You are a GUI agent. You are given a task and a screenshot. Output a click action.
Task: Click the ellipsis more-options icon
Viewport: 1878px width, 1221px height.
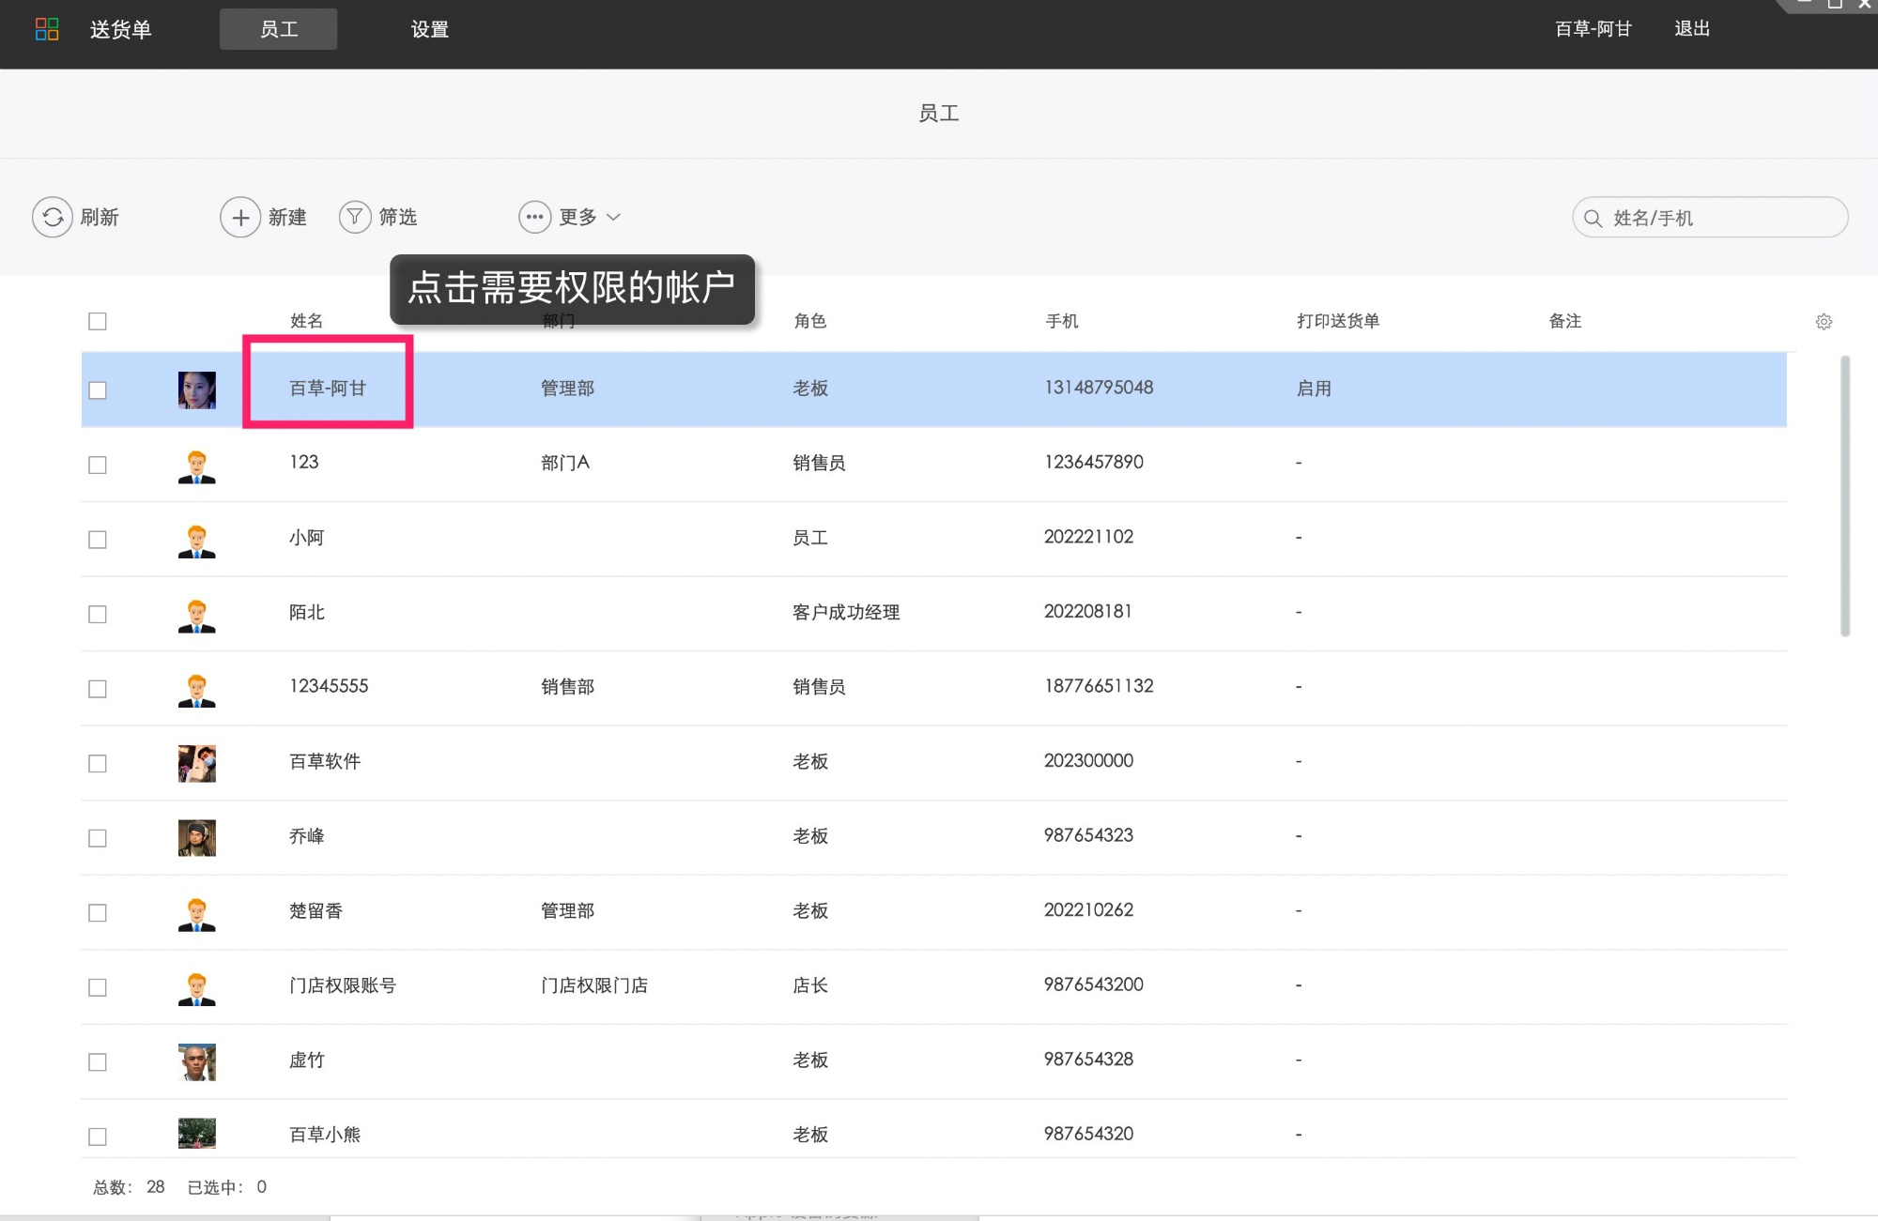[x=534, y=217]
